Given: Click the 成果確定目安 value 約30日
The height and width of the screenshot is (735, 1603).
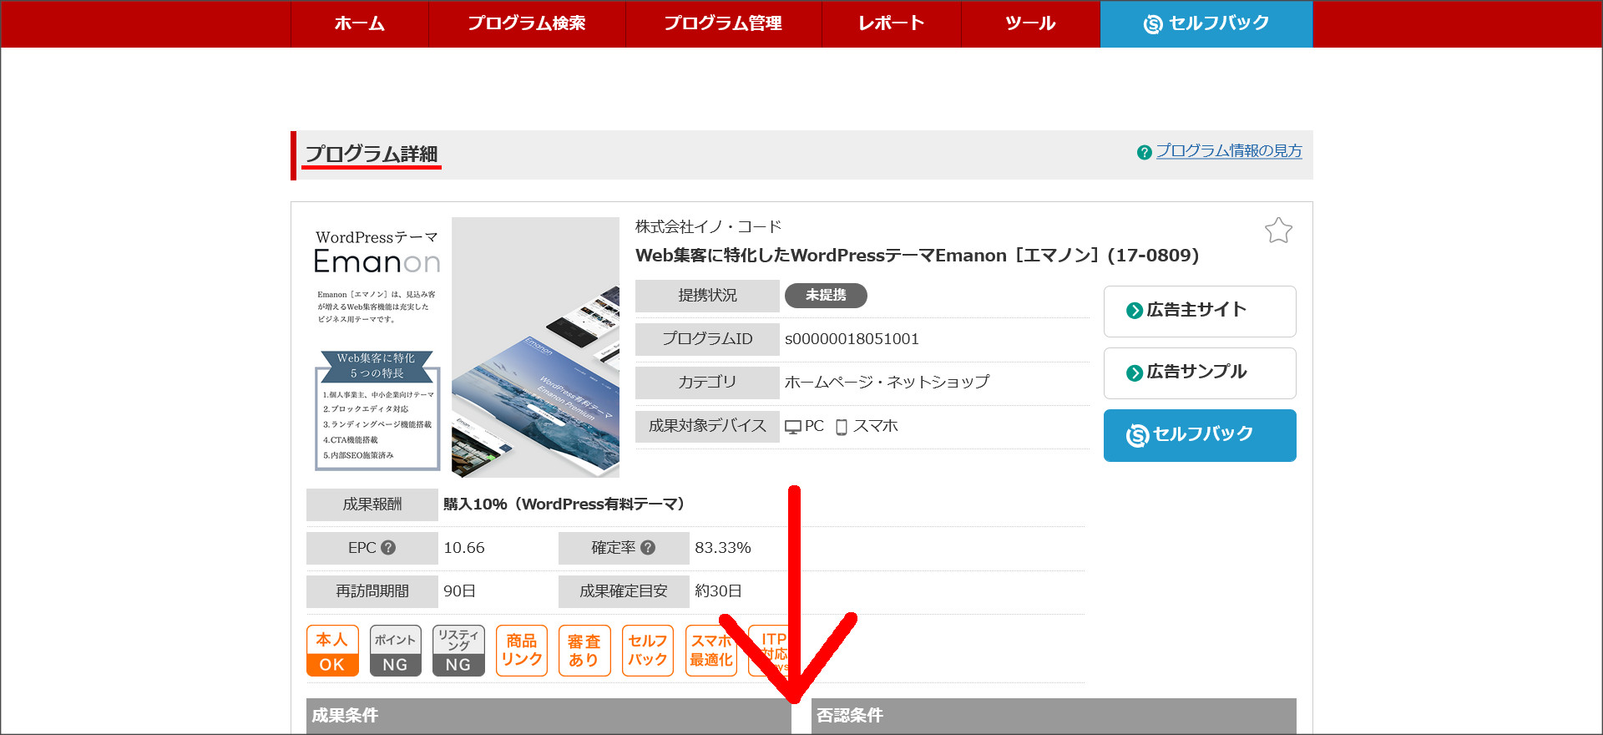Looking at the screenshot, I should point(718,591).
